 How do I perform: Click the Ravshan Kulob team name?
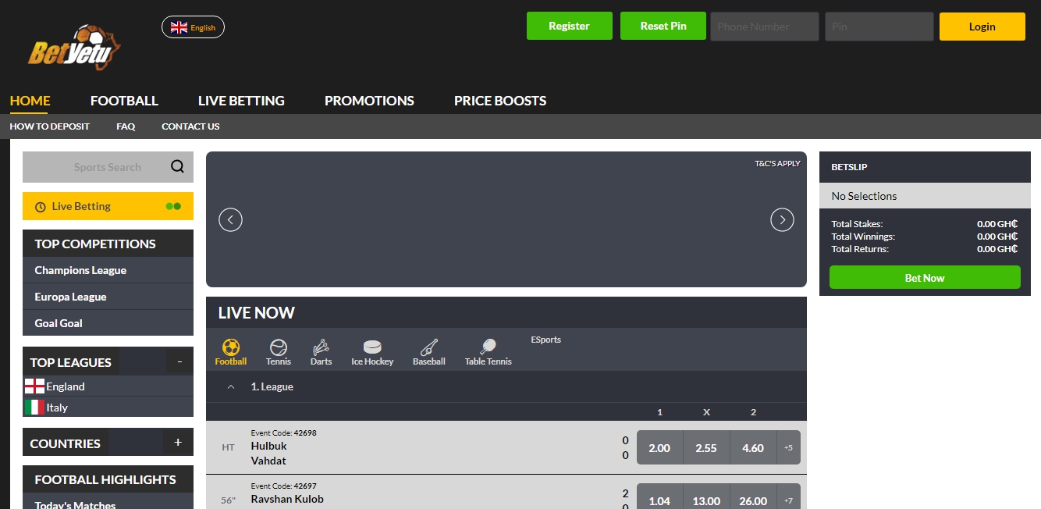click(x=287, y=499)
